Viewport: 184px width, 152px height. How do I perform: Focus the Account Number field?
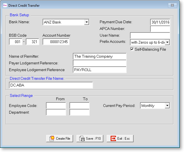(56, 42)
